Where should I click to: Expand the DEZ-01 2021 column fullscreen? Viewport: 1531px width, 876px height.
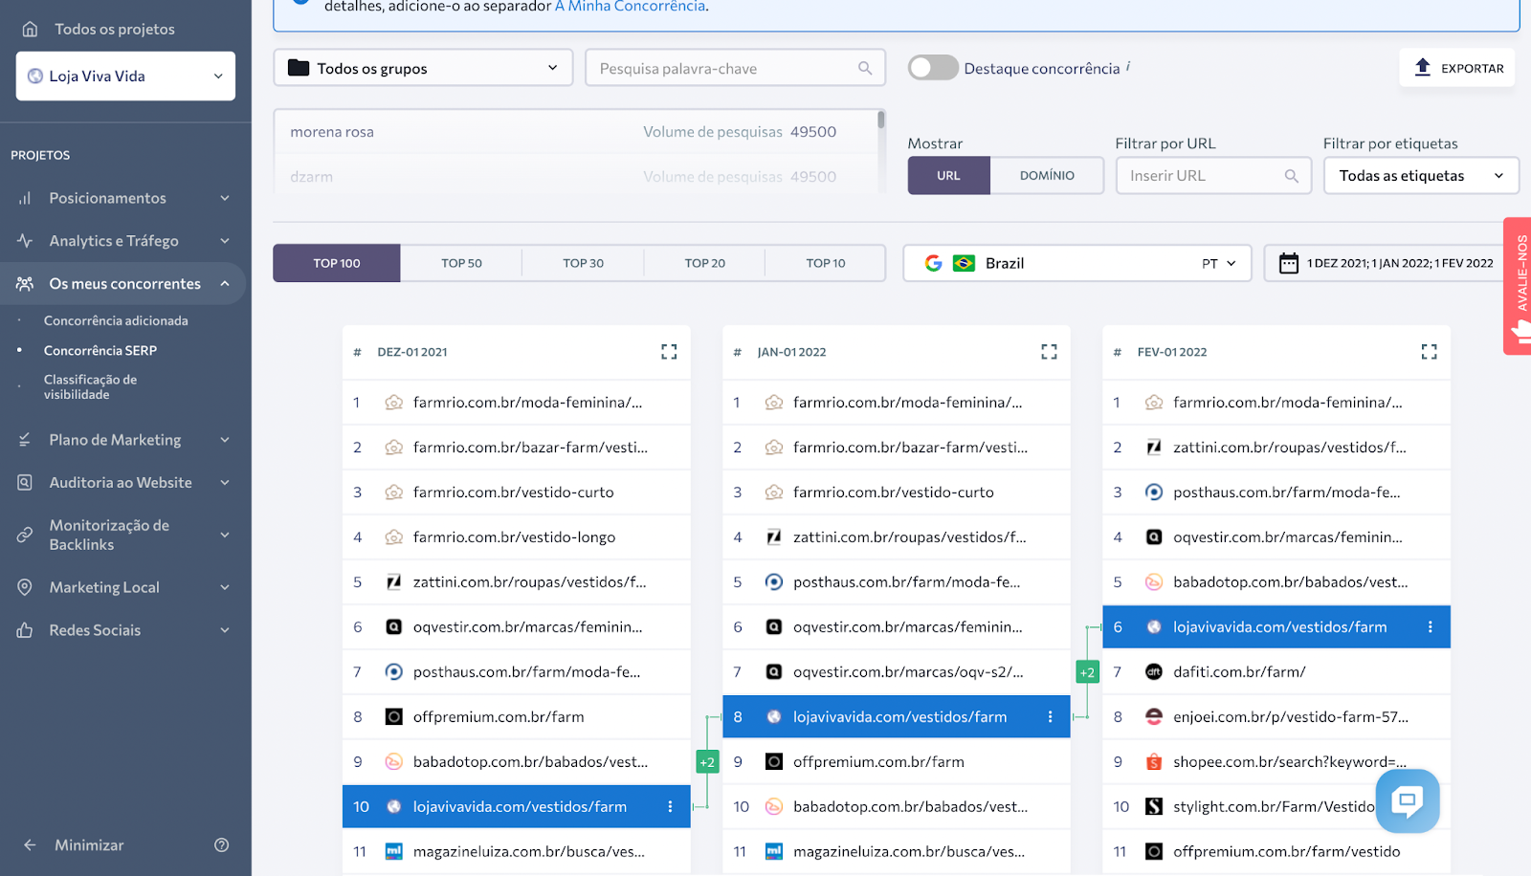point(669,352)
